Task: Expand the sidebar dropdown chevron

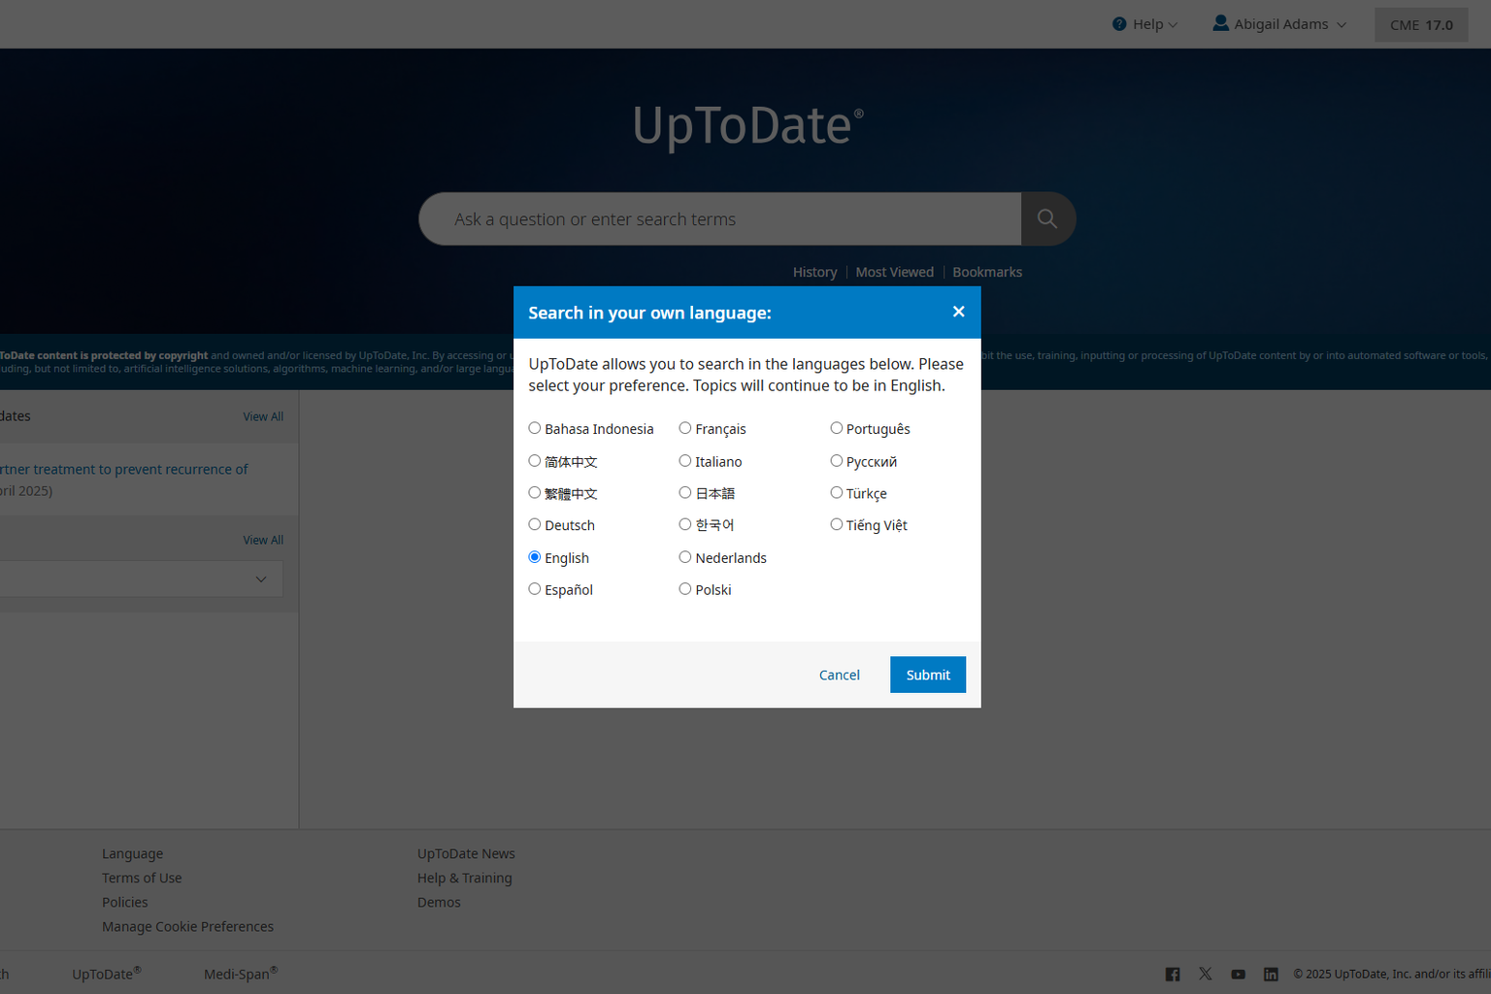Action: point(261,580)
